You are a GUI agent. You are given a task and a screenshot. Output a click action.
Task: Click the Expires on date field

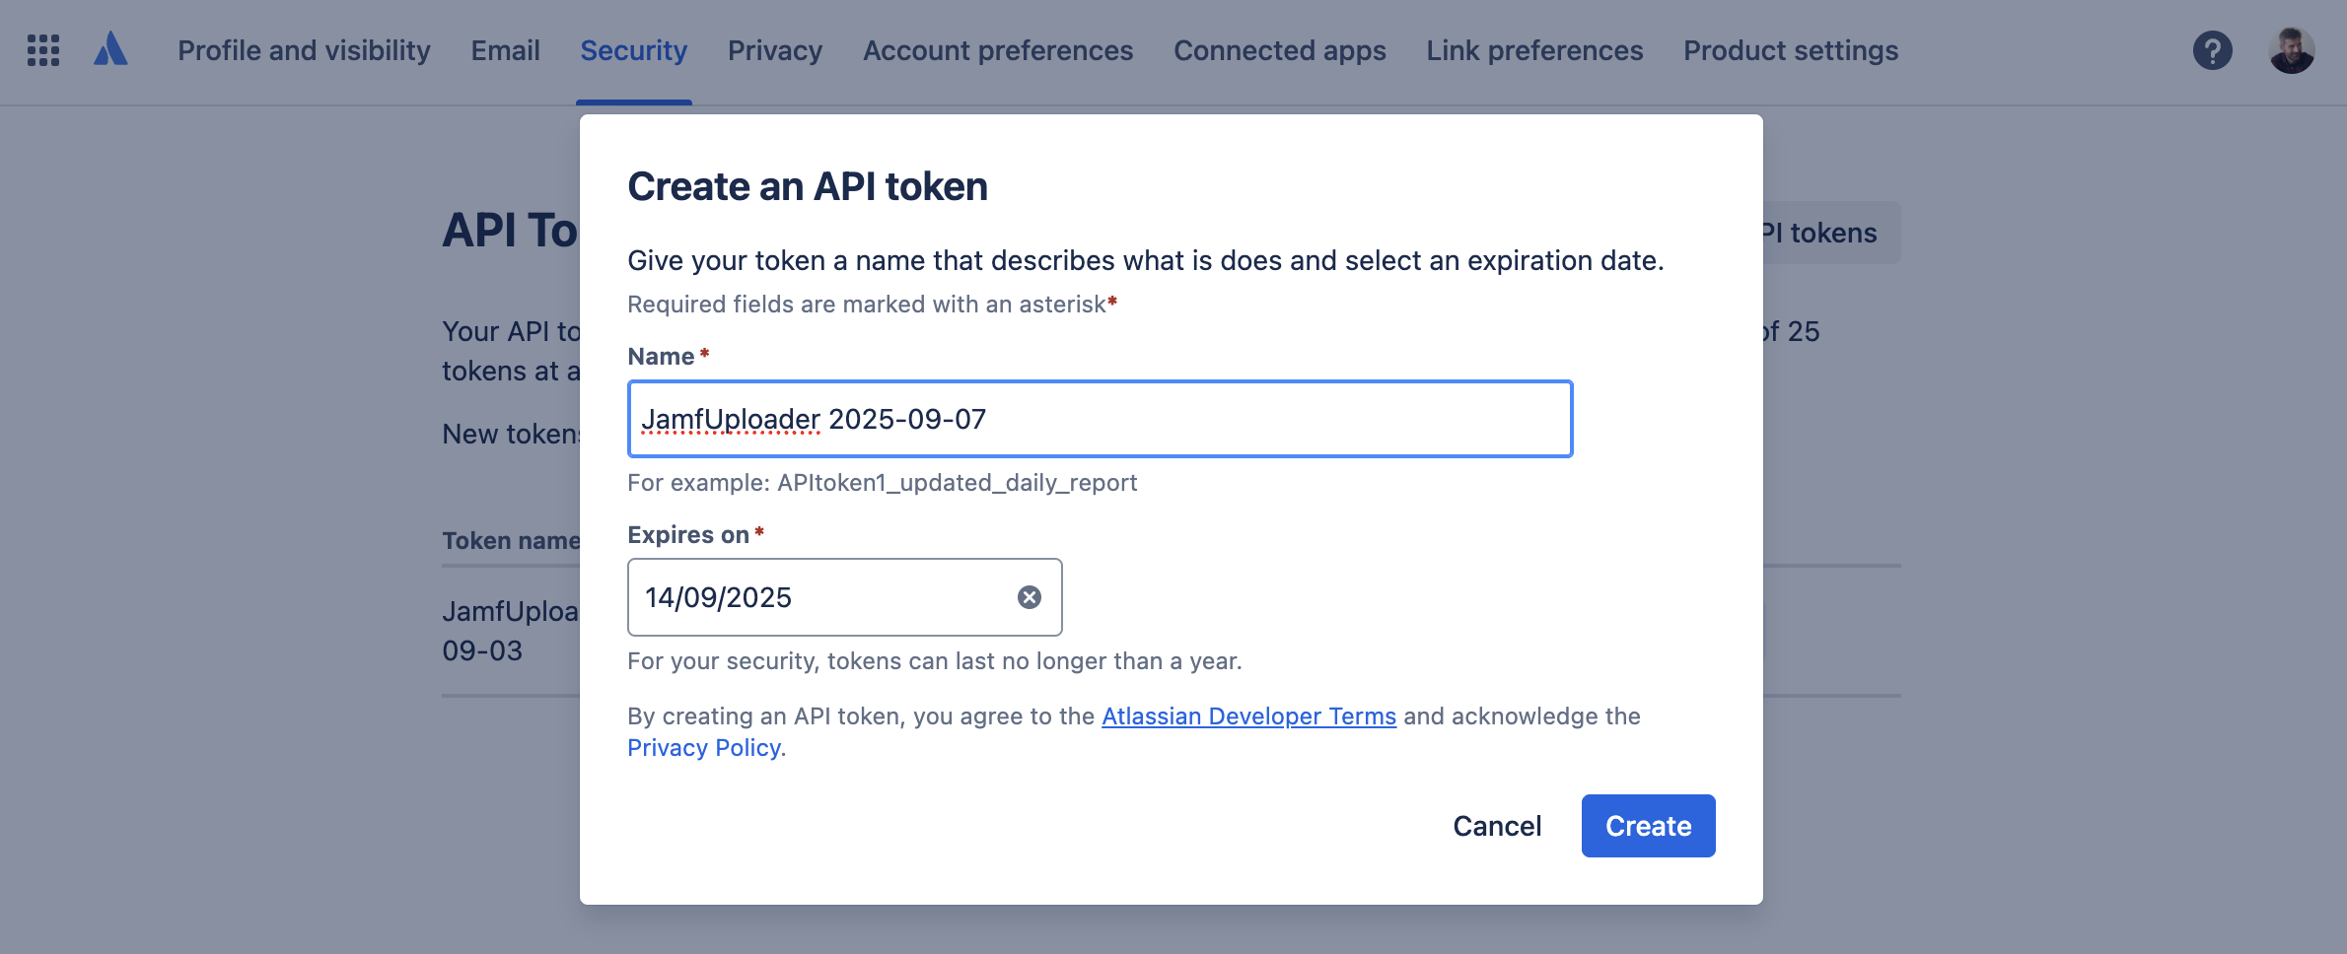point(844,597)
